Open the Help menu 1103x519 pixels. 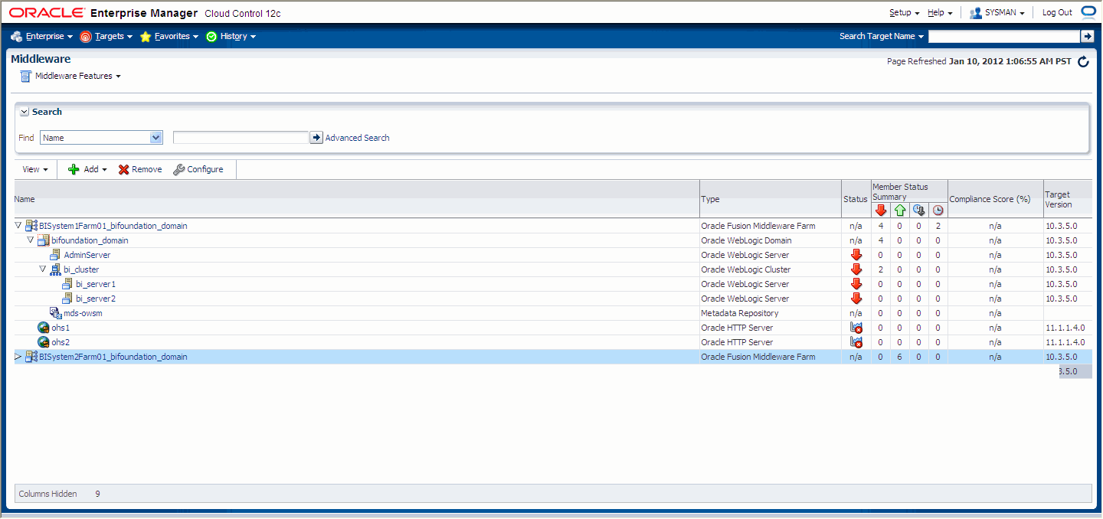click(940, 12)
